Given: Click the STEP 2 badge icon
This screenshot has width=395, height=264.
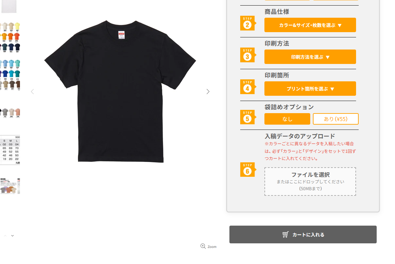Looking at the screenshot, I should [248, 23].
